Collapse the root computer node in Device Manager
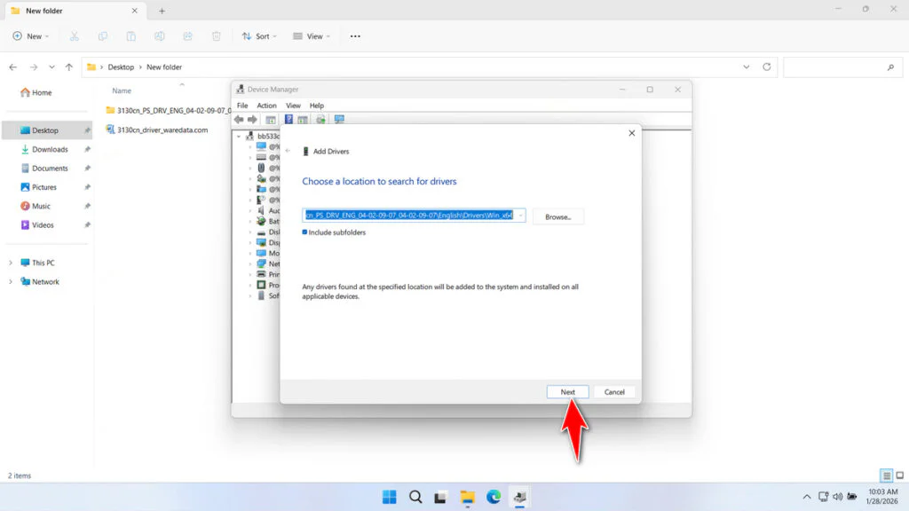Screen dimensions: 909x511 click(239, 136)
